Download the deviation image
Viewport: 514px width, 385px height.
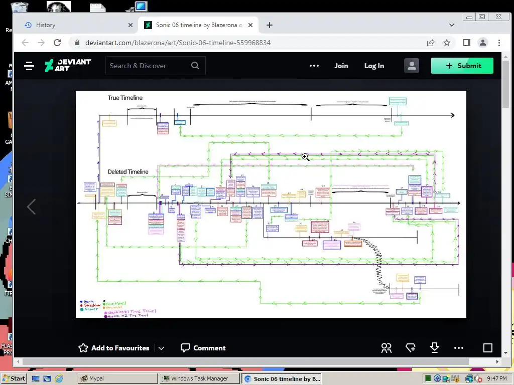point(434,348)
